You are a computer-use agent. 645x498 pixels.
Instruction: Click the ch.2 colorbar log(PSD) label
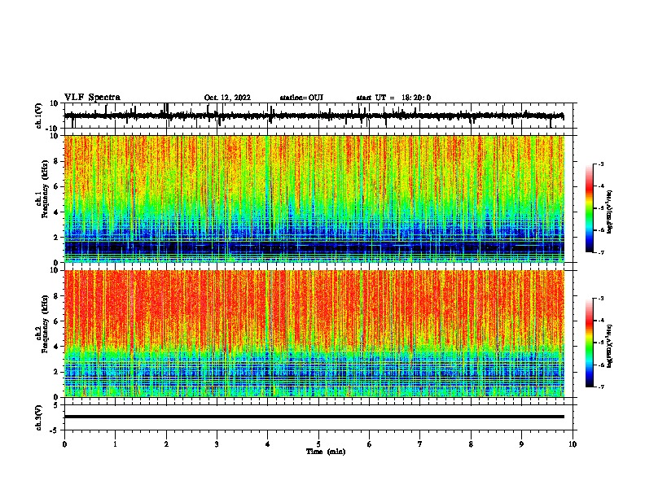609,347
